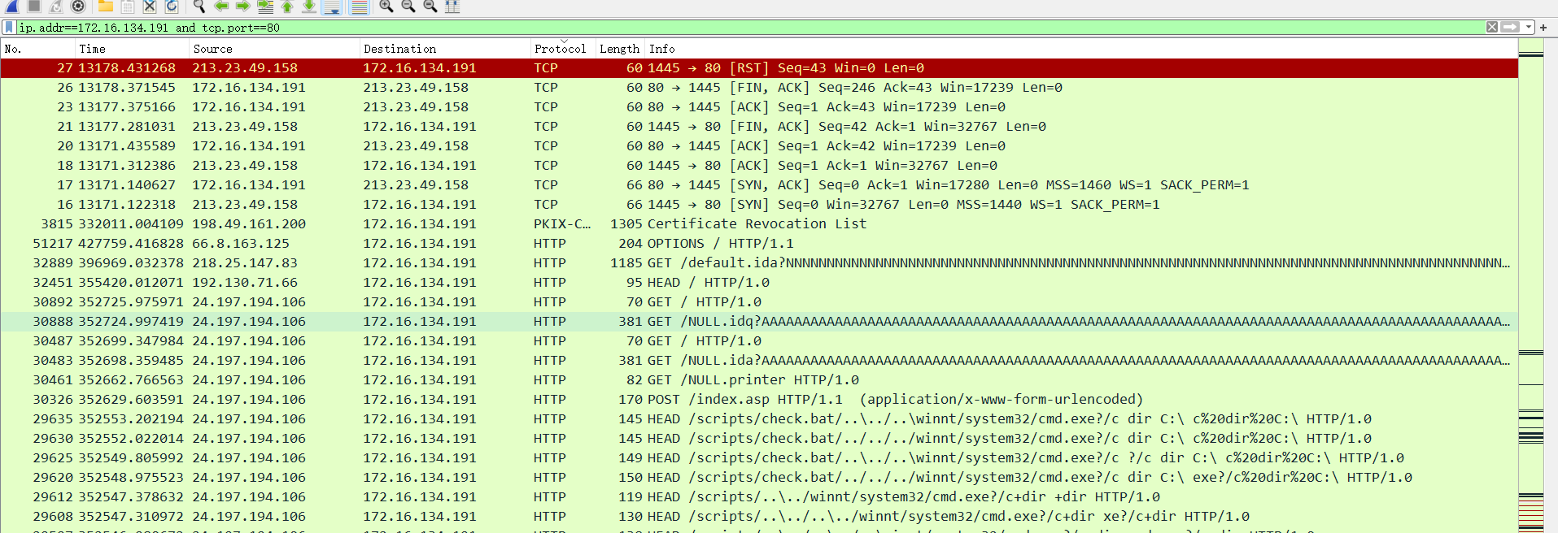Select POST /index.asp packet 30326
Image resolution: width=1558 pixels, height=533 pixels.
coord(759,400)
